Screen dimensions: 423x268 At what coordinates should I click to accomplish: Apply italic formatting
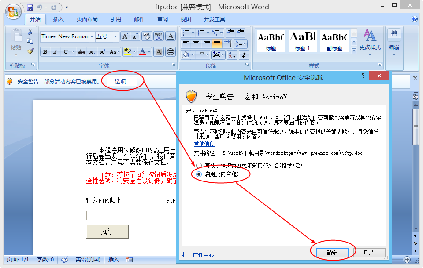click(56, 52)
